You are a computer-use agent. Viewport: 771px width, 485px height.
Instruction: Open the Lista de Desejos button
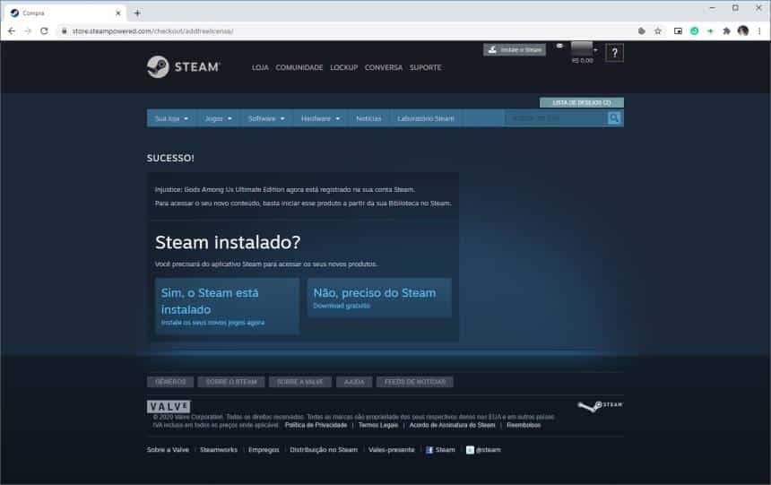(x=582, y=102)
